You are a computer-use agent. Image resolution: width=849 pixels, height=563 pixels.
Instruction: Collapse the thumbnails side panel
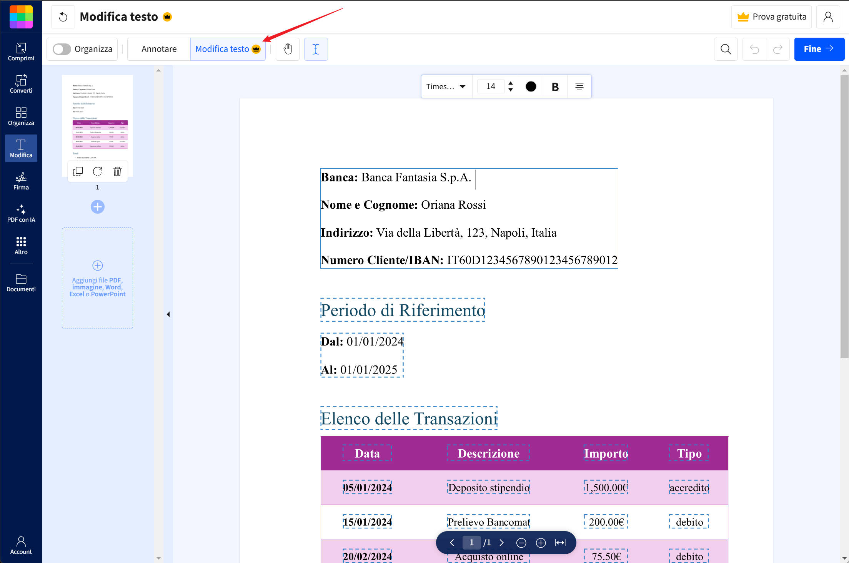pyautogui.click(x=168, y=314)
